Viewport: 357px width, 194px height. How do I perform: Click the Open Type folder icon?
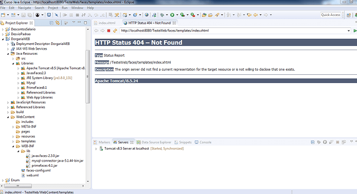tap(204, 15)
